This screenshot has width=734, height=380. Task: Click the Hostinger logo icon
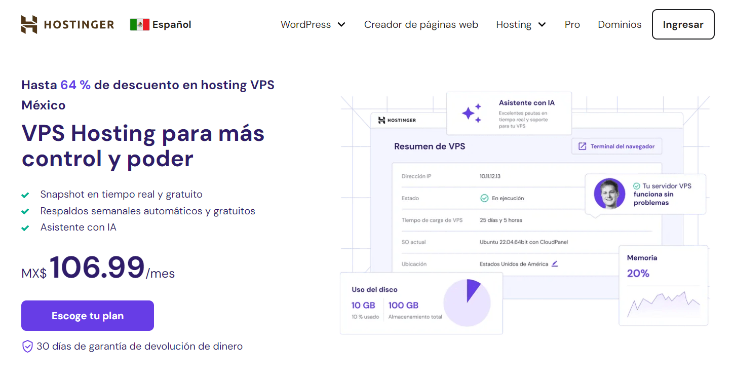point(29,24)
